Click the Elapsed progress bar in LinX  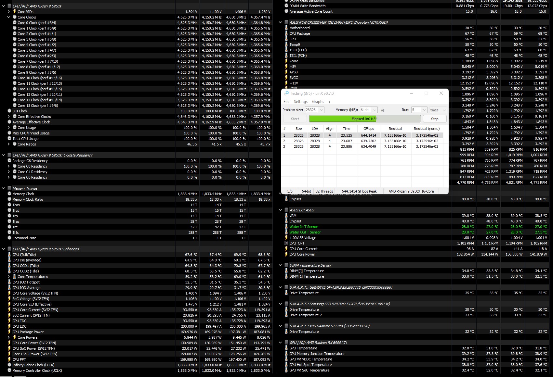[365, 119]
